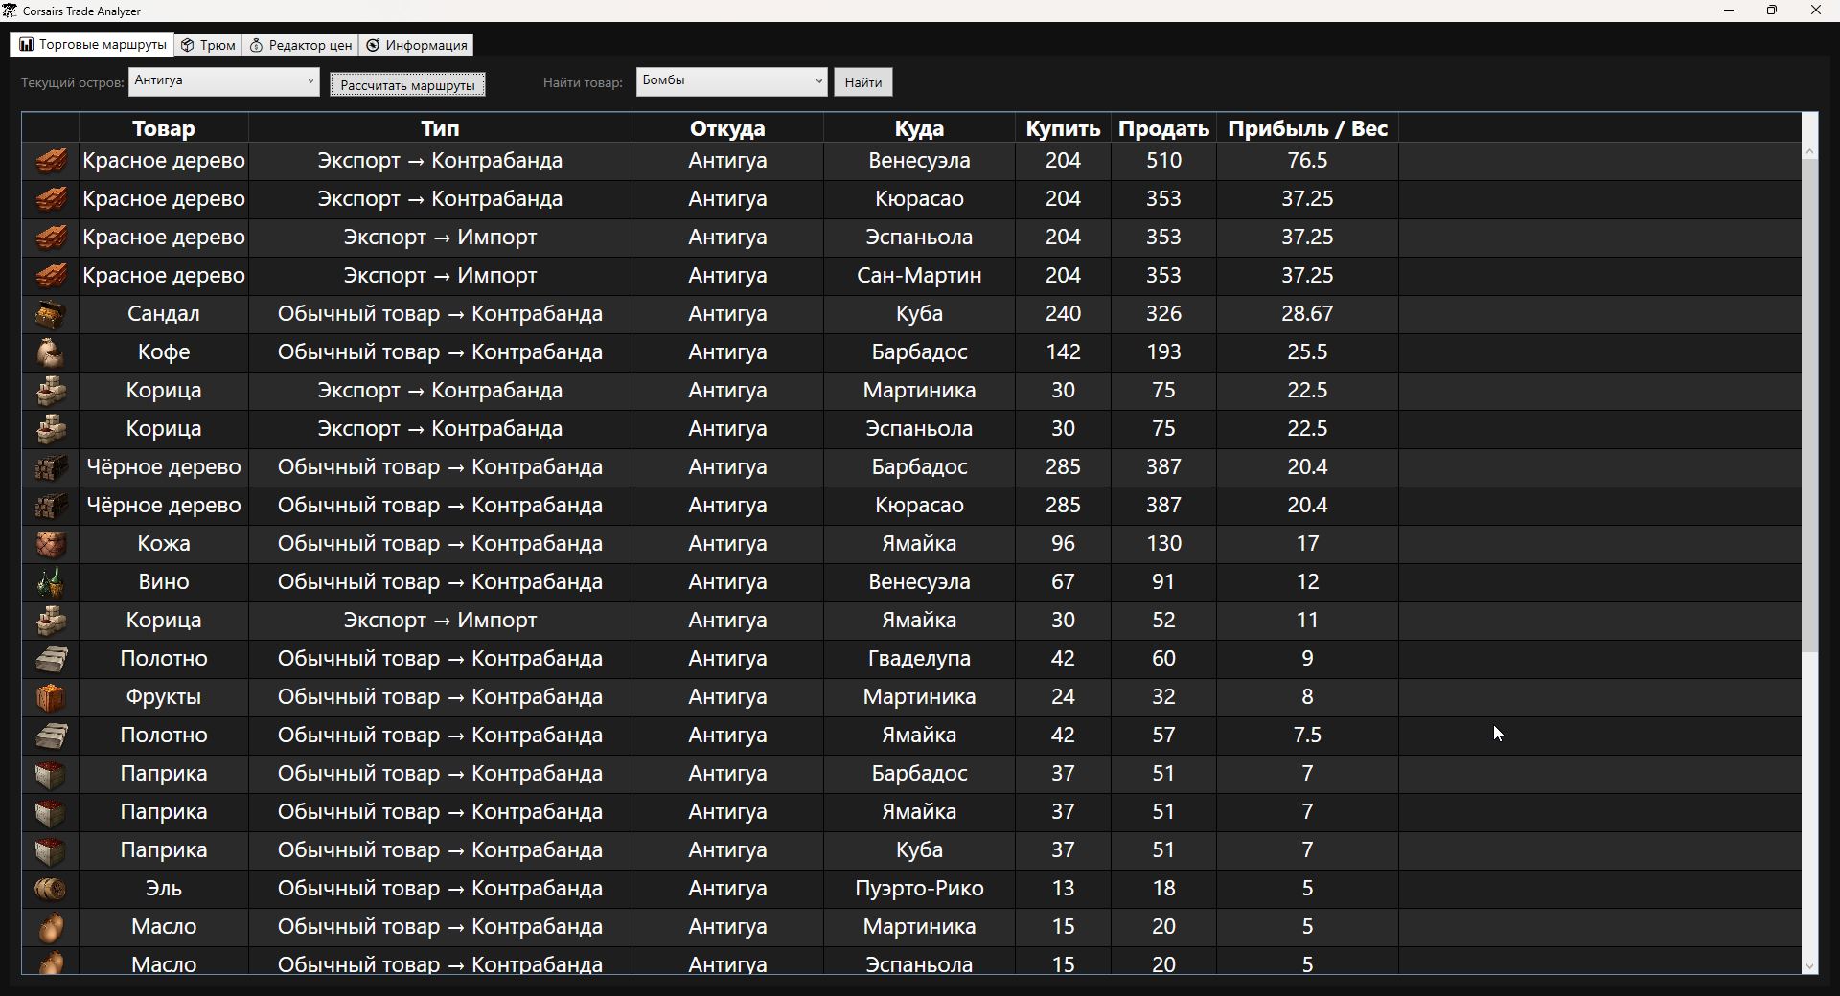Sort by the Продать column header
The image size is (1840, 996).
[x=1163, y=128]
